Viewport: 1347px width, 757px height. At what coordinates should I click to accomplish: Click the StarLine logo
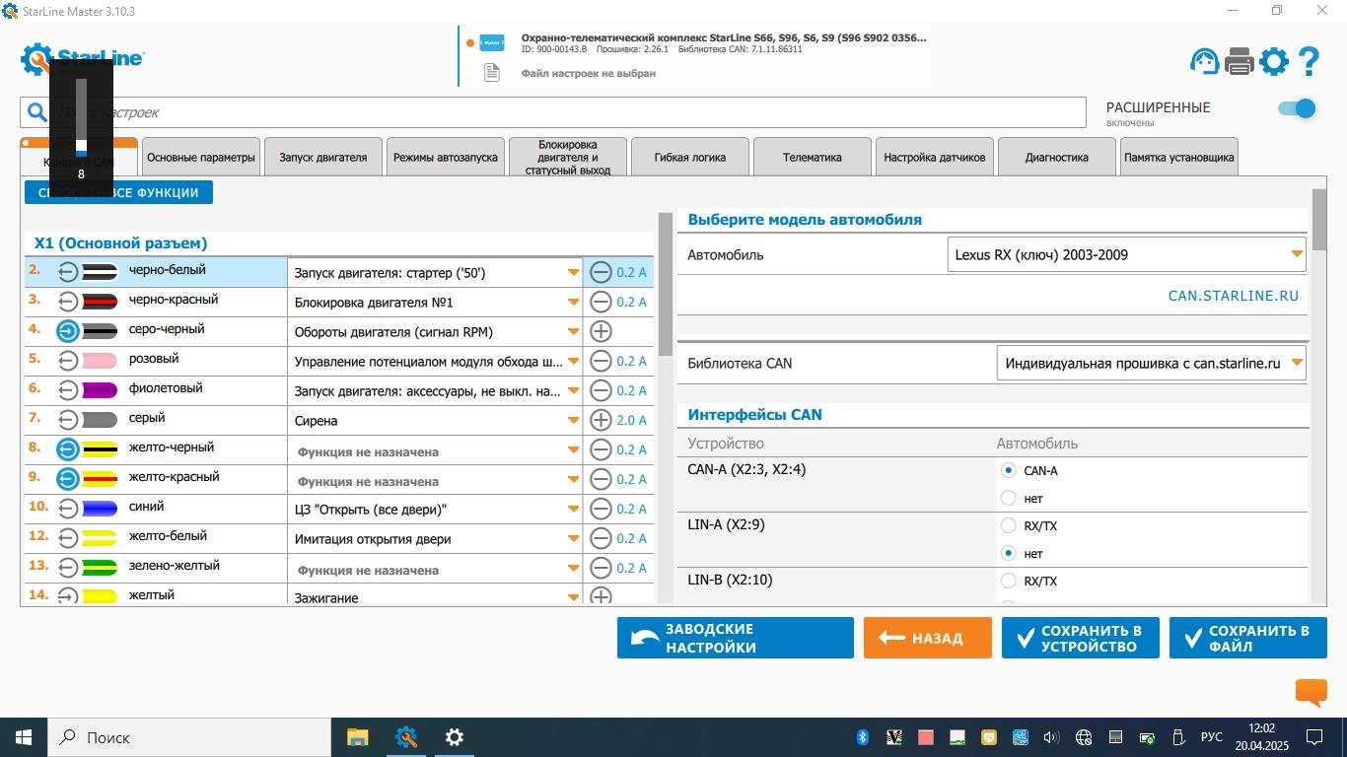[x=83, y=60]
